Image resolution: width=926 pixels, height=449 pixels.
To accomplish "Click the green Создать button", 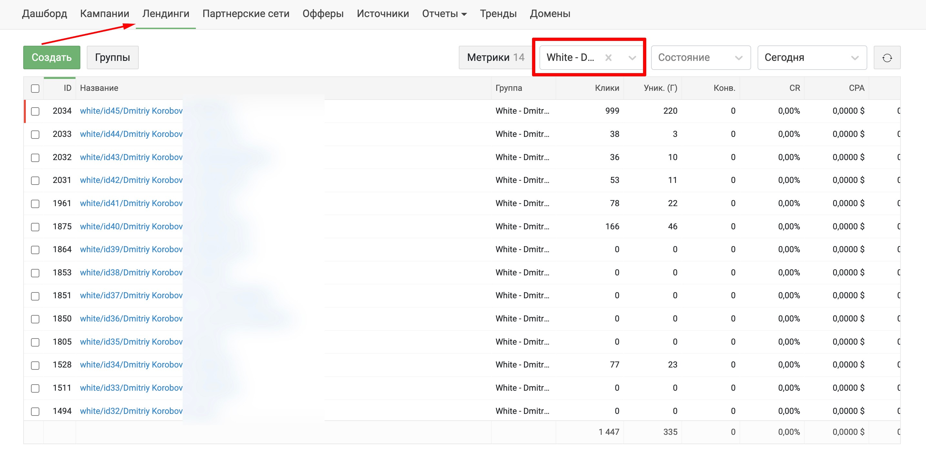I will 52,57.
